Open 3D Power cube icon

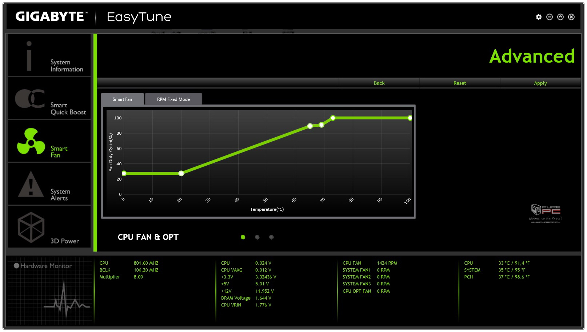[31, 228]
